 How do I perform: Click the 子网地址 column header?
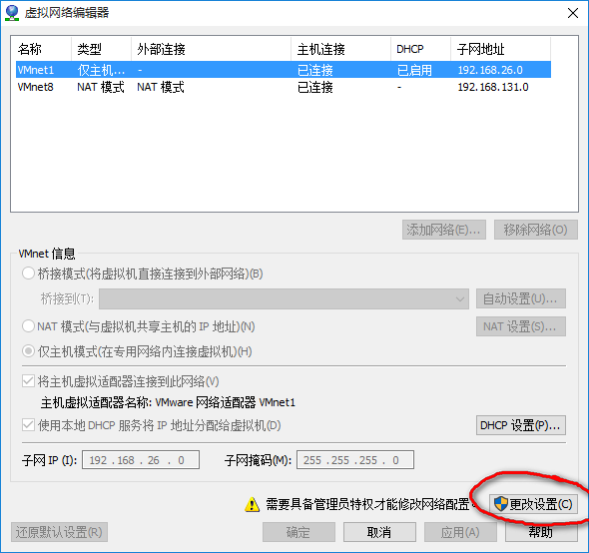pos(501,49)
